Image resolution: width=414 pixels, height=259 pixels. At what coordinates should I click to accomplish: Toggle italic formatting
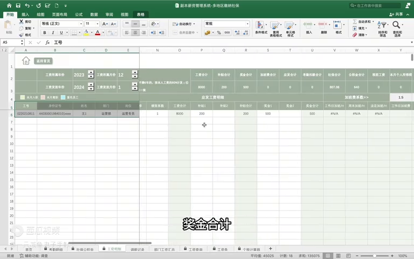click(x=52, y=33)
